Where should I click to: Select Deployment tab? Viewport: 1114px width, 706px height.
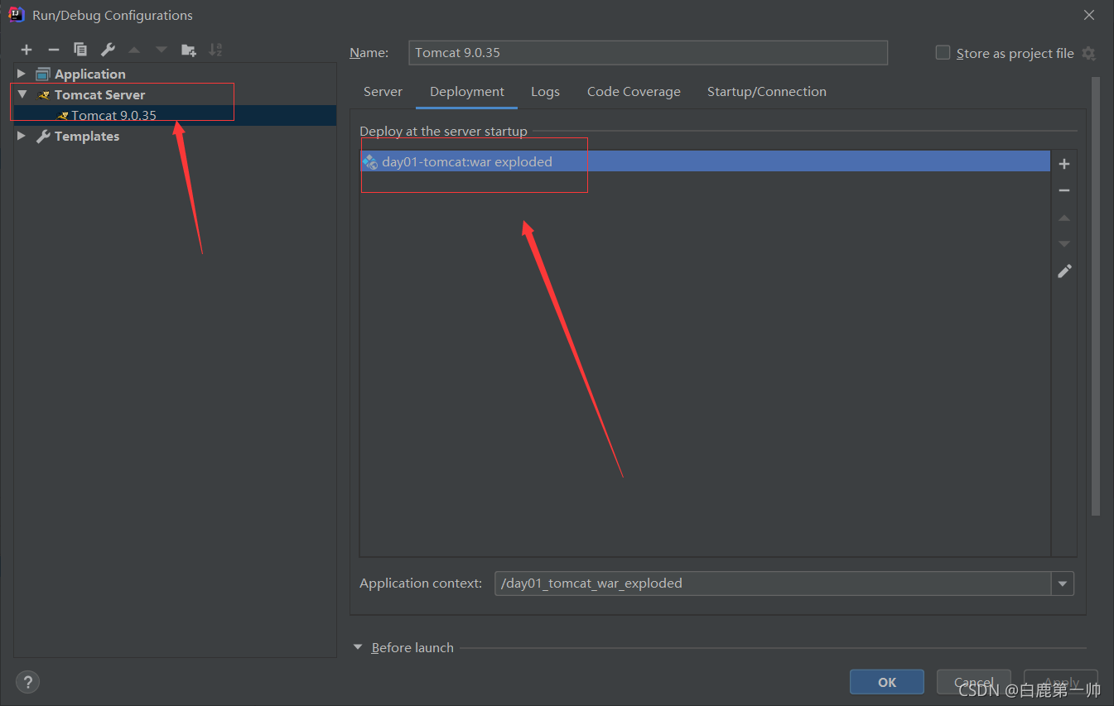(467, 92)
